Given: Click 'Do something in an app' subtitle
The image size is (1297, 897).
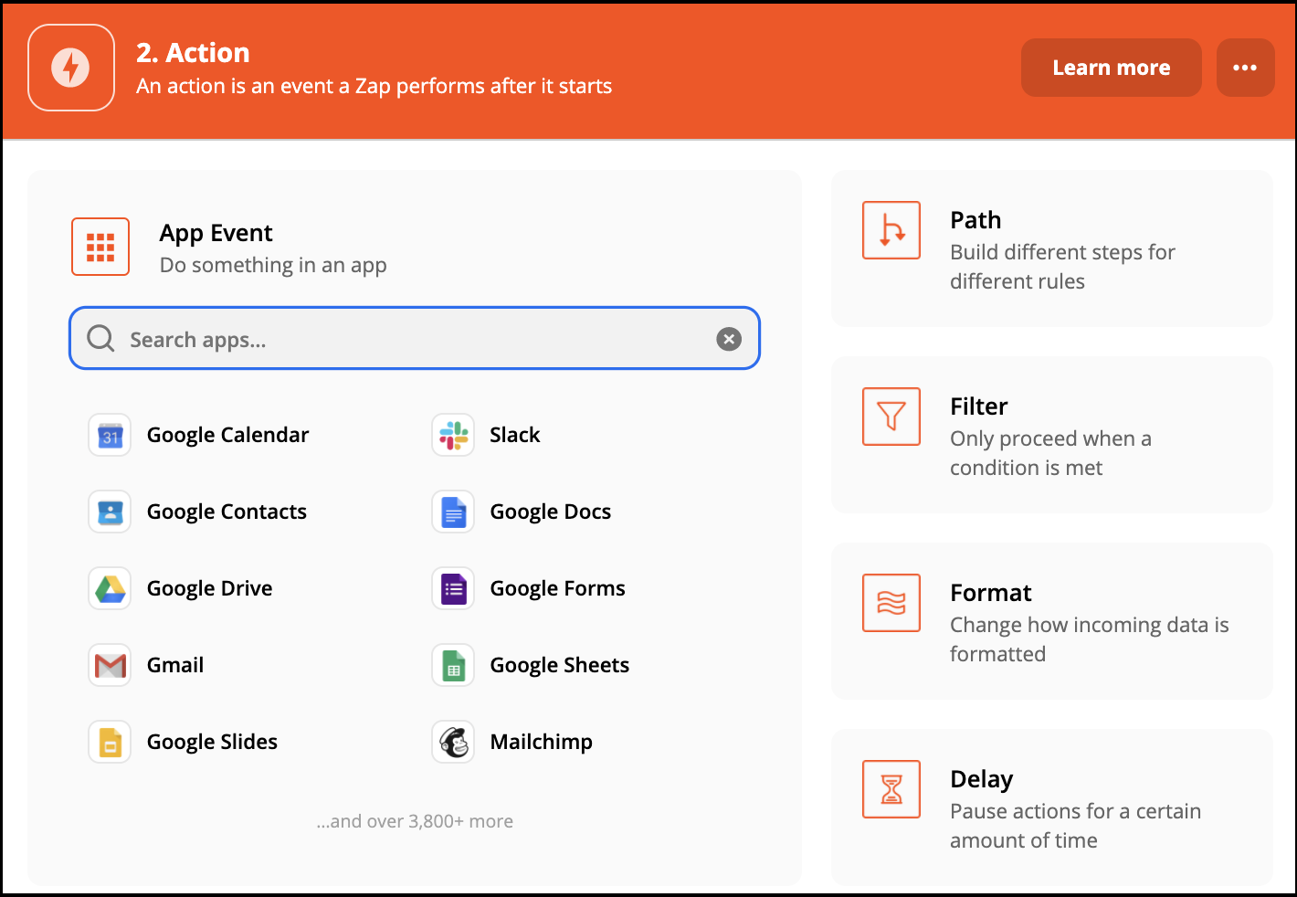Looking at the screenshot, I should coord(273,265).
